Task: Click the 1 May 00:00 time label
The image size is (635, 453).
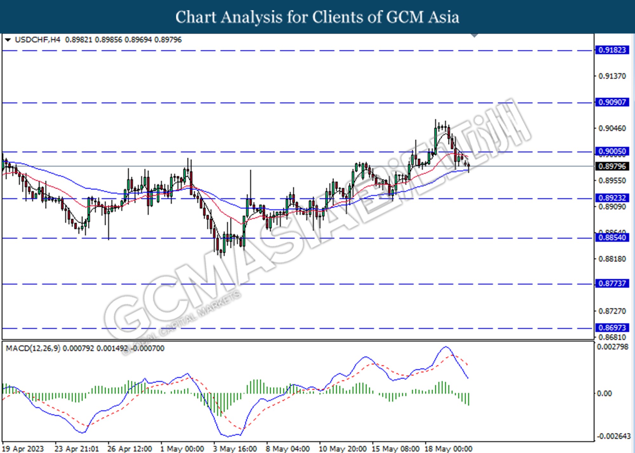Action: [x=182, y=449]
